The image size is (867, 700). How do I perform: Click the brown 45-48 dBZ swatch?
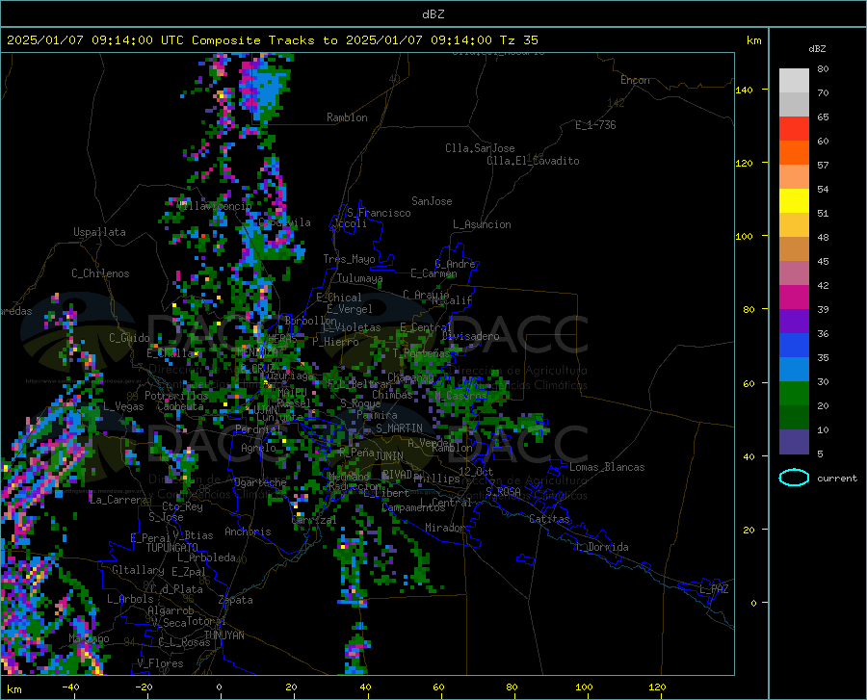pyautogui.click(x=794, y=249)
